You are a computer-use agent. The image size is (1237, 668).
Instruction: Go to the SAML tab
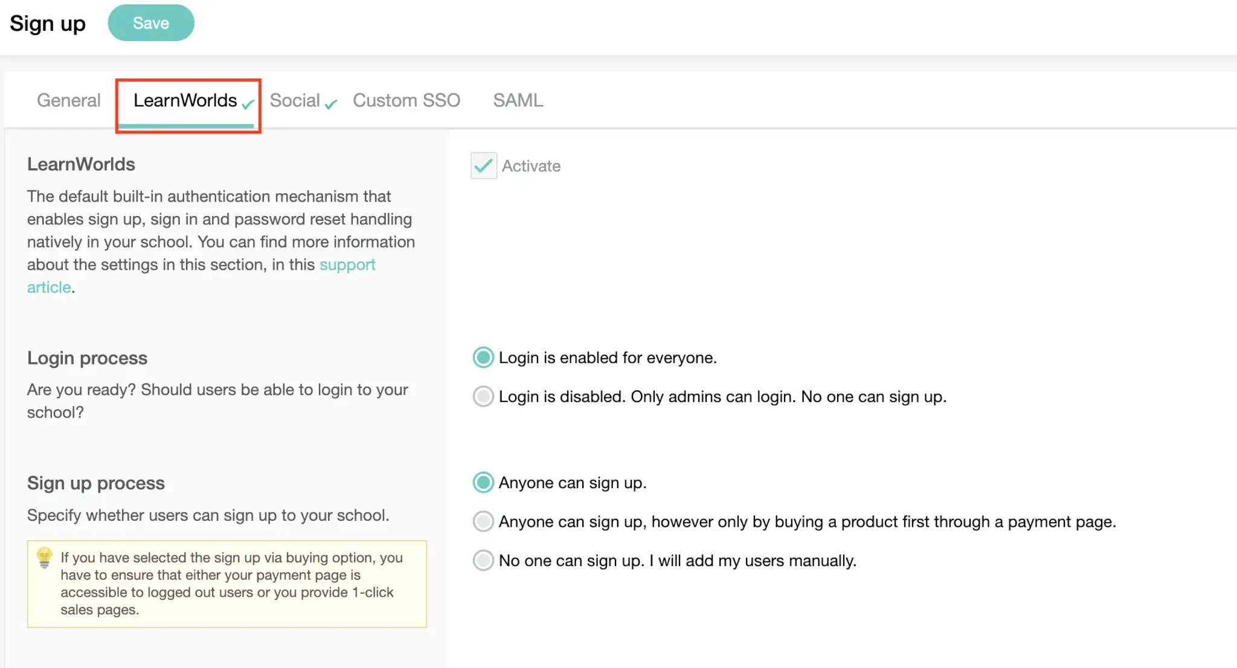point(518,100)
